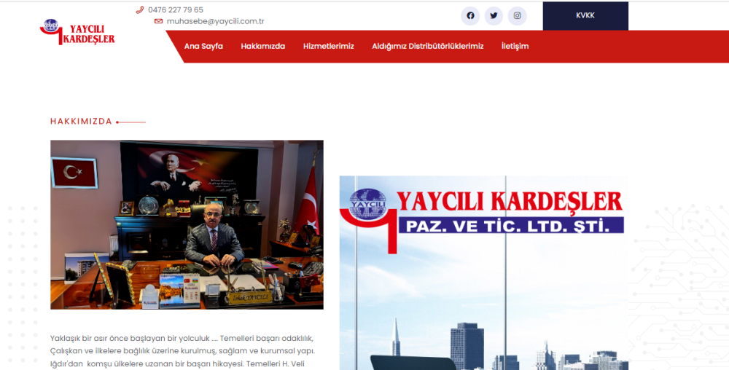Image resolution: width=729 pixels, height=370 pixels.
Task: Click the envelope icon beside the email
Action: [x=158, y=22]
